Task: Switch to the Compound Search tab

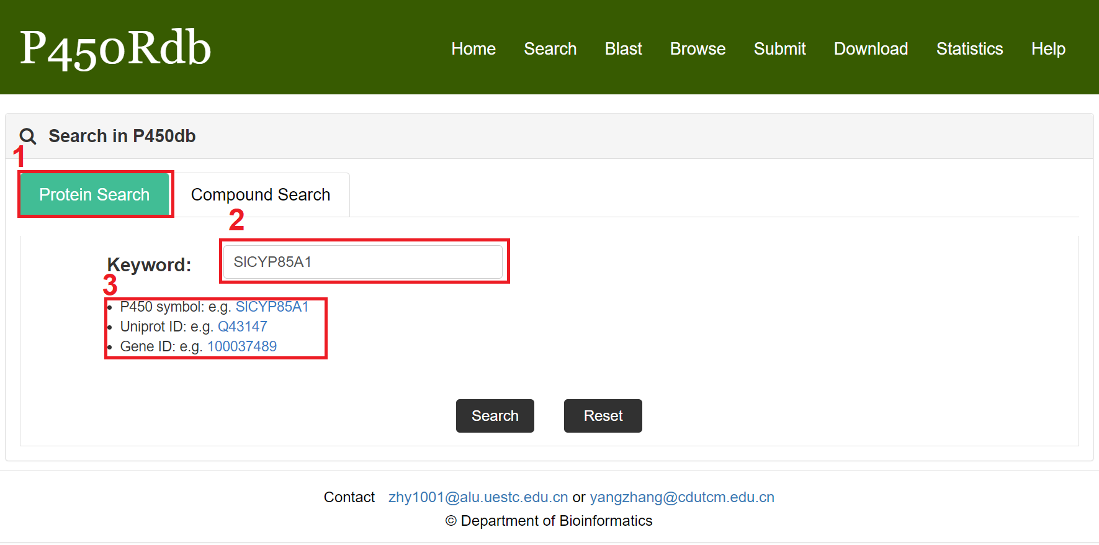Action: (x=261, y=195)
